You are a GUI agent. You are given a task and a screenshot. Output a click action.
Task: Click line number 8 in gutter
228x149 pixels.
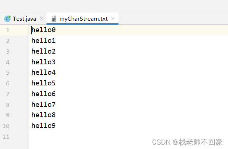point(8,105)
